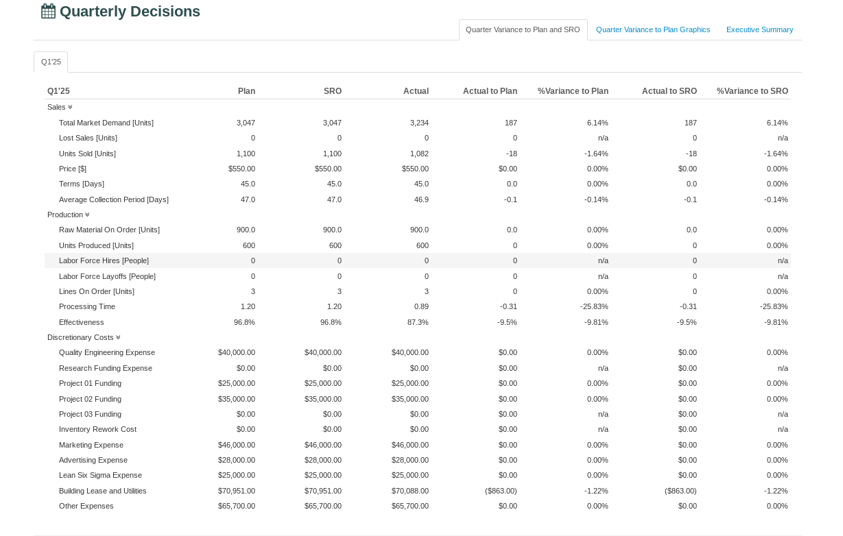Click the Plan column header
843x536 pixels.
[x=246, y=90]
